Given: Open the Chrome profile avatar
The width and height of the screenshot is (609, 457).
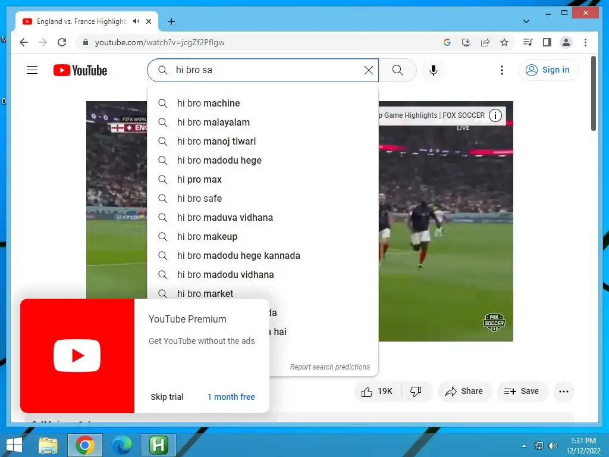Looking at the screenshot, I should pos(566,42).
